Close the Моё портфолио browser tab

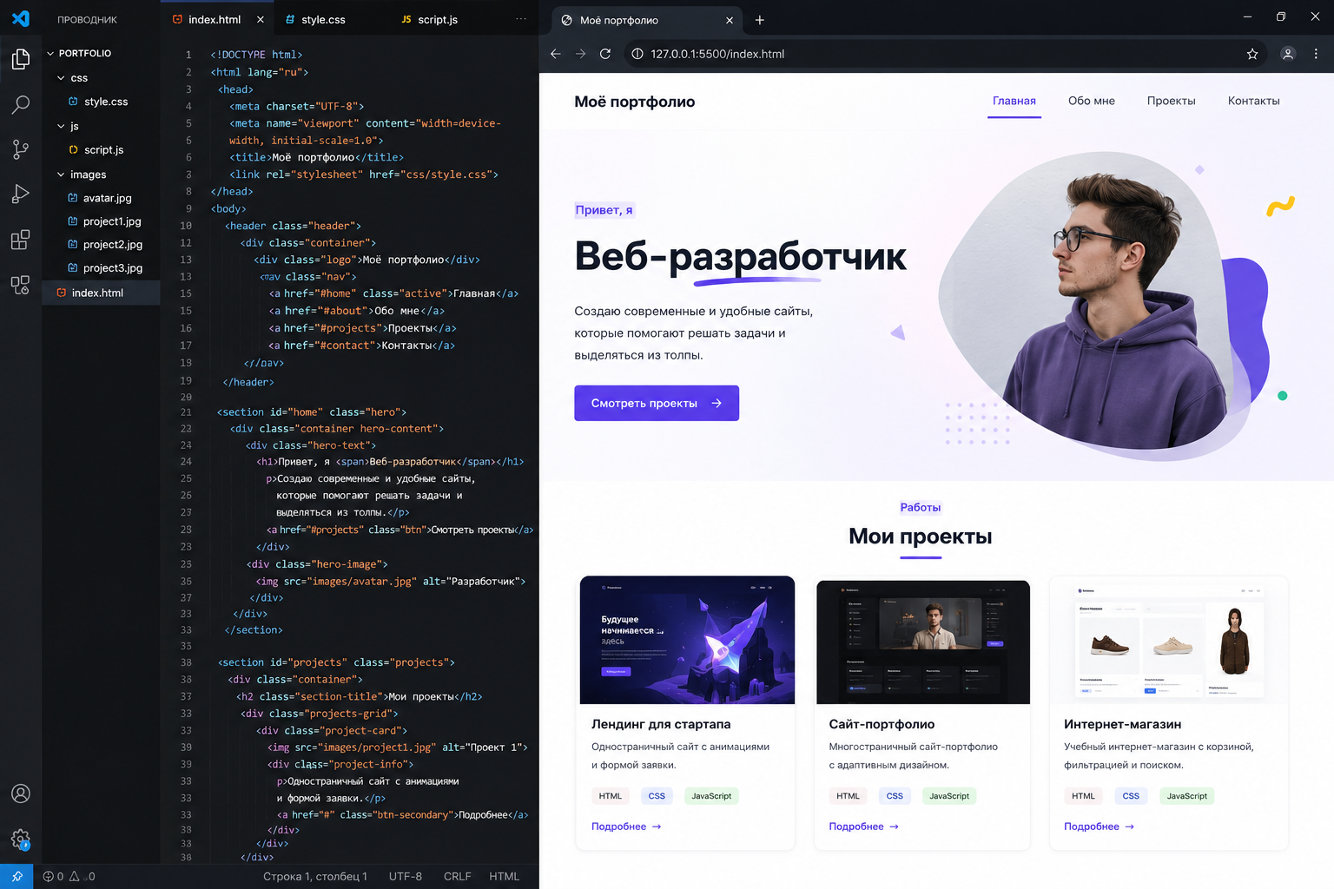[x=730, y=20]
